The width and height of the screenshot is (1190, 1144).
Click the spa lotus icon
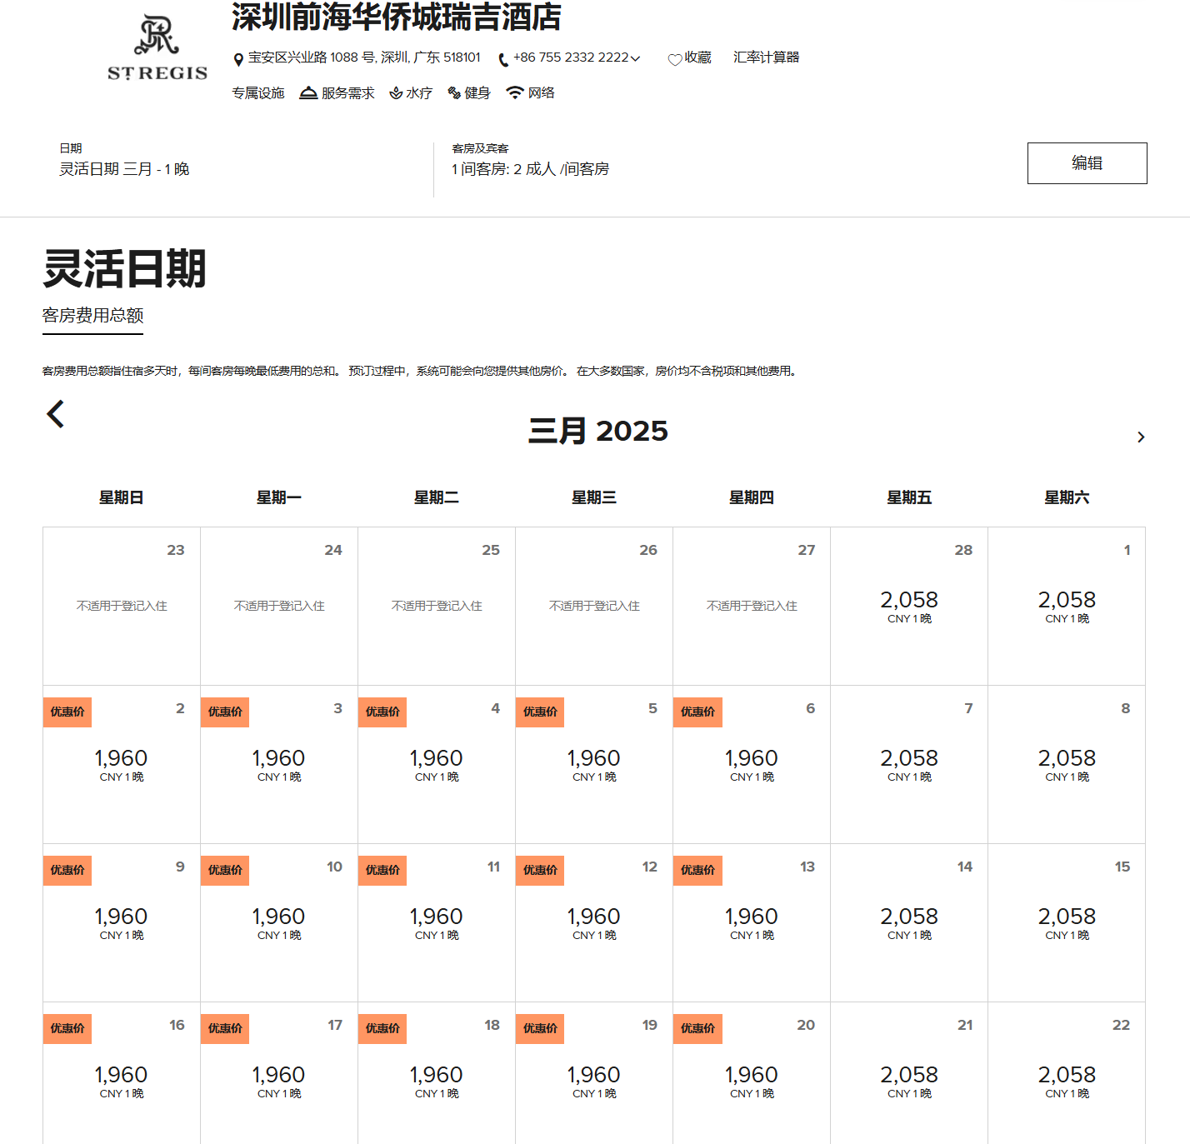397,92
